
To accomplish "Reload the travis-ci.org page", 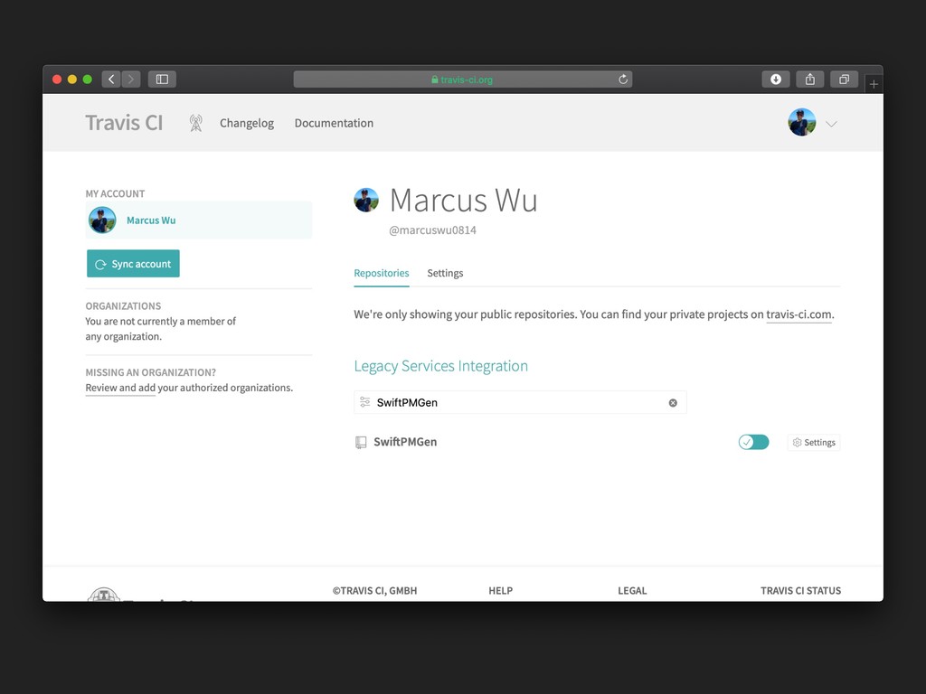I will coord(622,80).
